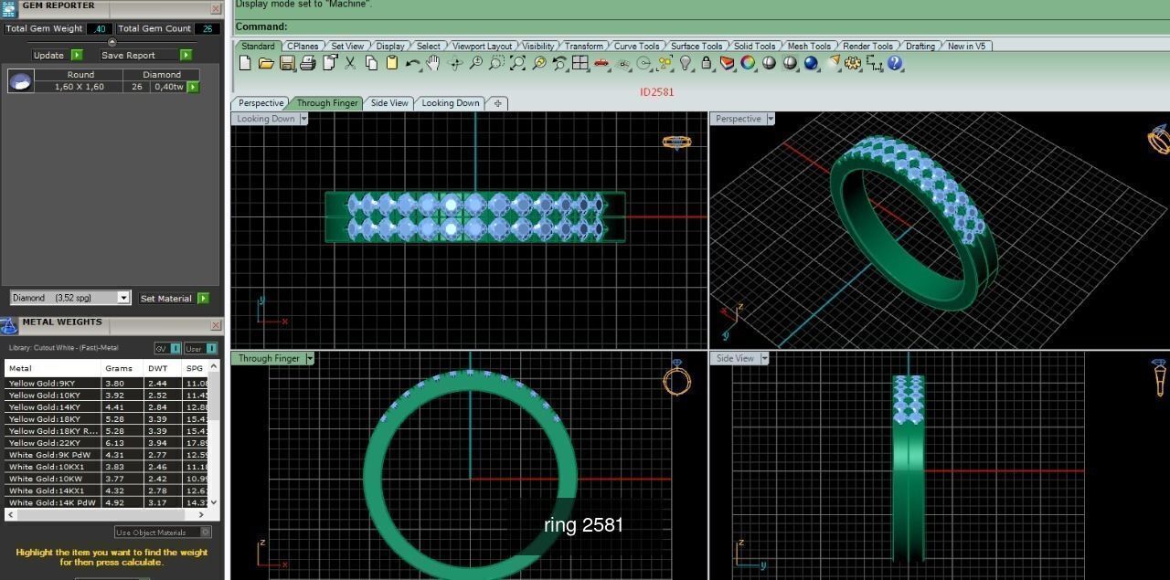The image size is (1170, 580).
Task: Select the White Gold:10KW row
Action: pyautogui.click(x=106, y=479)
